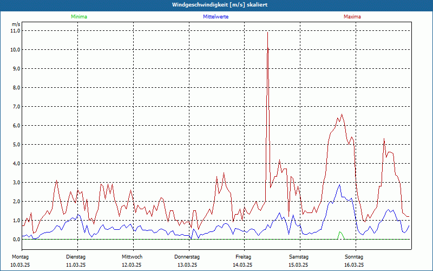Click the 7,0 y-axis value
Screen dimensions: 433x271
[17, 106]
